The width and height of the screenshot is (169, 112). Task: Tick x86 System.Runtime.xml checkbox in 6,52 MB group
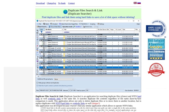coord(44,36)
